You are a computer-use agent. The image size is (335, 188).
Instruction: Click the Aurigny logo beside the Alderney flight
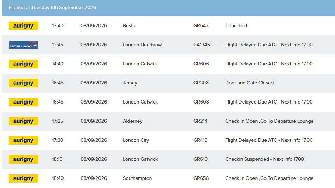tap(23, 121)
